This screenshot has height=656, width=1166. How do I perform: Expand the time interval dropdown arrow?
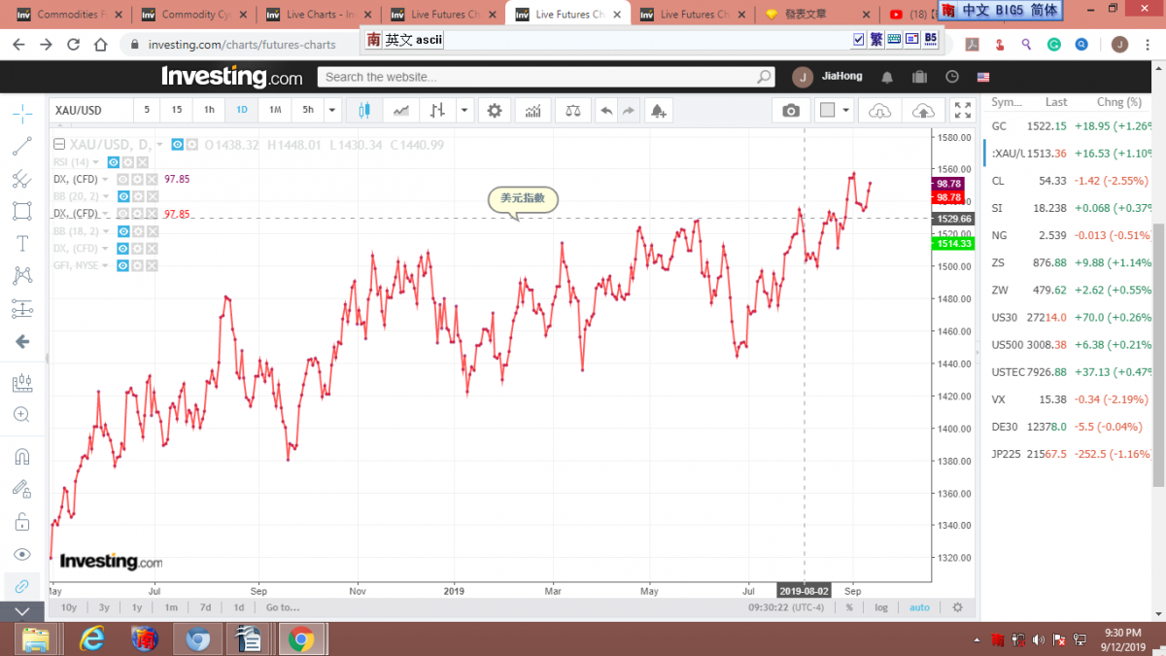332,111
